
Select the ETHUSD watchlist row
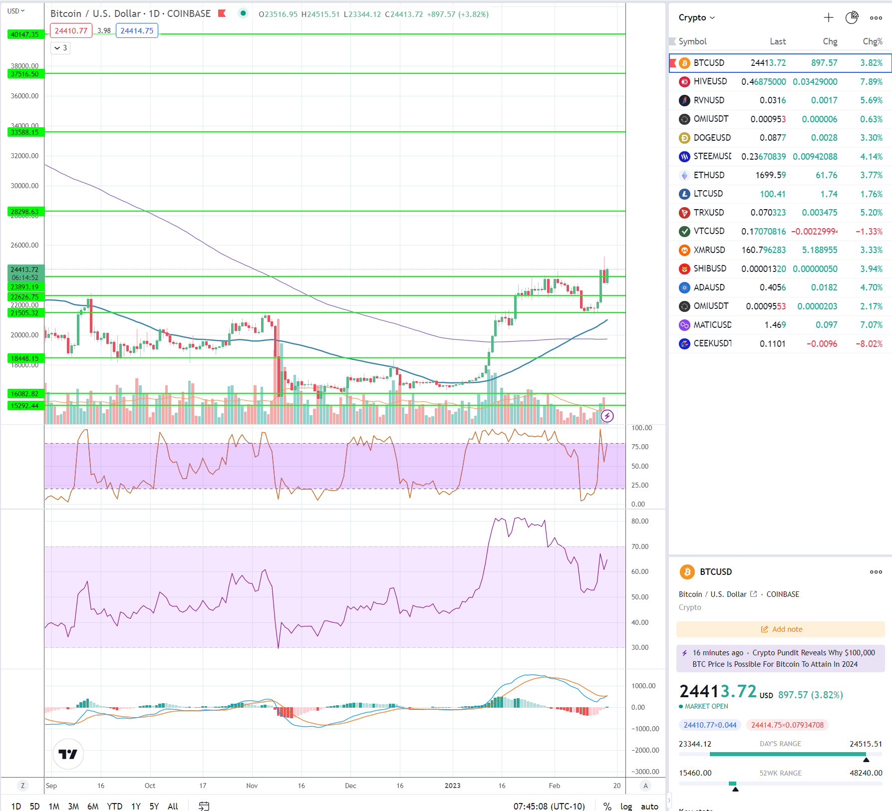click(x=781, y=175)
